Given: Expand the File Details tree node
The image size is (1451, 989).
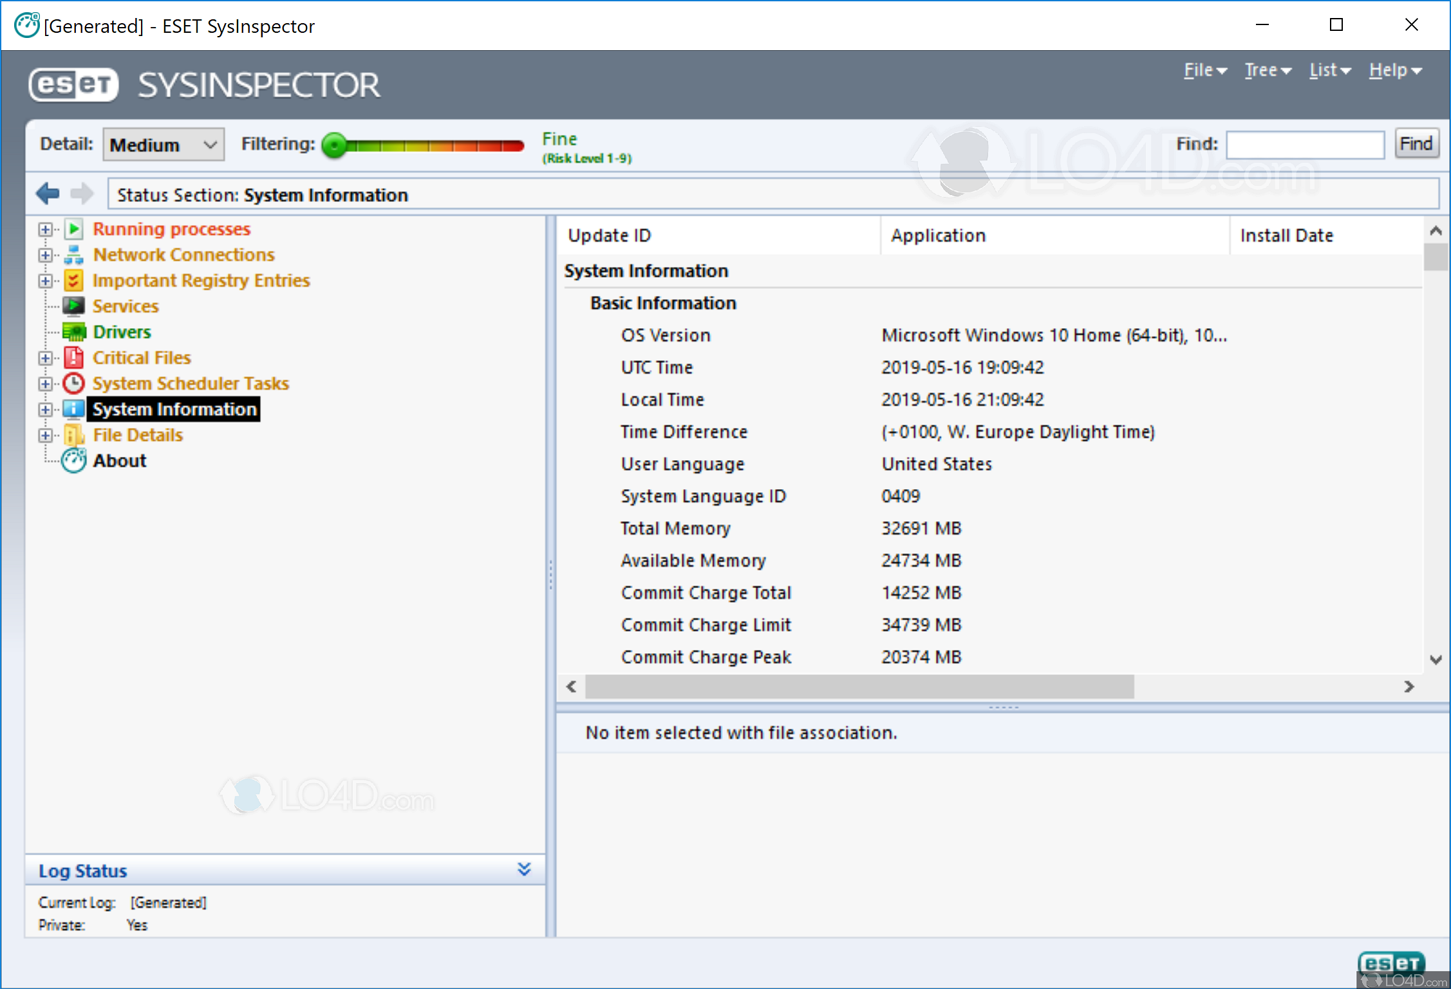Looking at the screenshot, I should (x=44, y=435).
